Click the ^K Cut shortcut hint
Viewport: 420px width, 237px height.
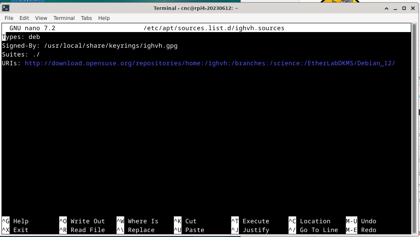pyautogui.click(x=185, y=221)
